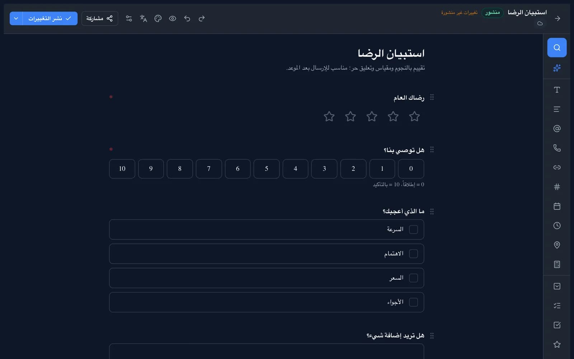Open the theme palette settings
The image size is (574, 359).
158,18
